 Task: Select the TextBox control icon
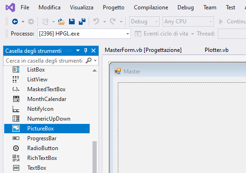coord(16,168)
